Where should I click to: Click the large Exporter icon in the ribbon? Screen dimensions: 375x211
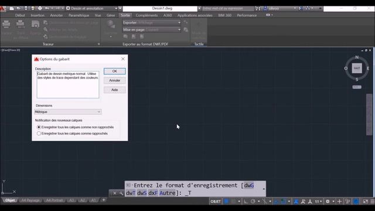(x=111, y=25)
